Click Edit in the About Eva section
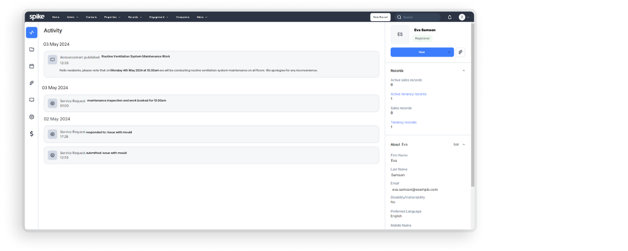The height and width of the screenshot is (251, 628). [456, 144]
